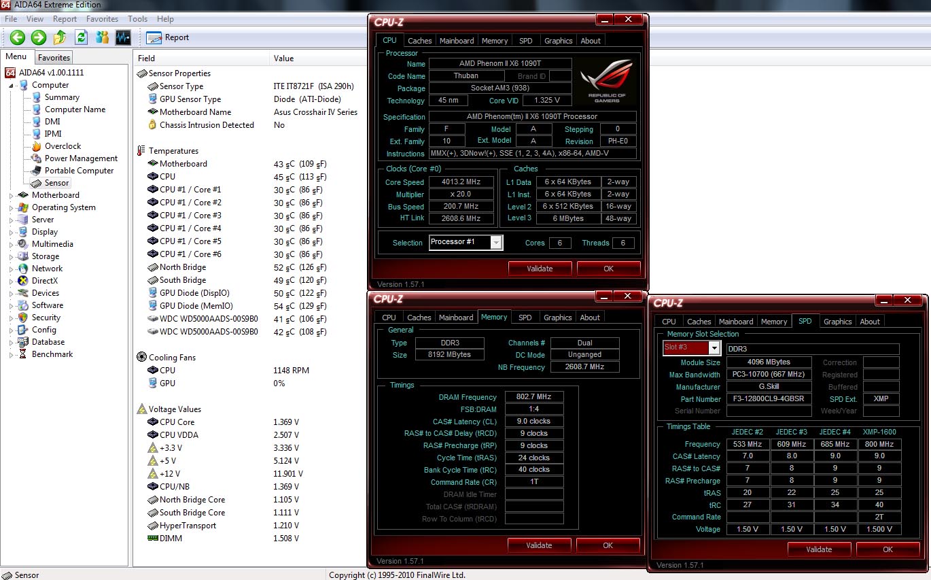Viewport: 931px width, 580px height.
Task: Click the DirectX icon in the tree
Action: (24, 281)
